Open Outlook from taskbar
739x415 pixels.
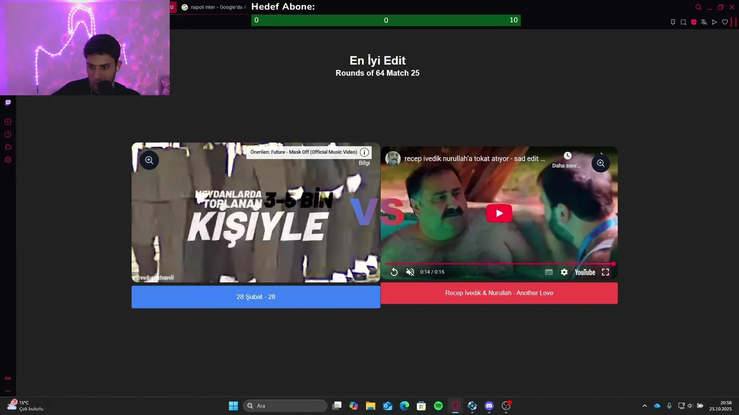[x=387, y=406]
